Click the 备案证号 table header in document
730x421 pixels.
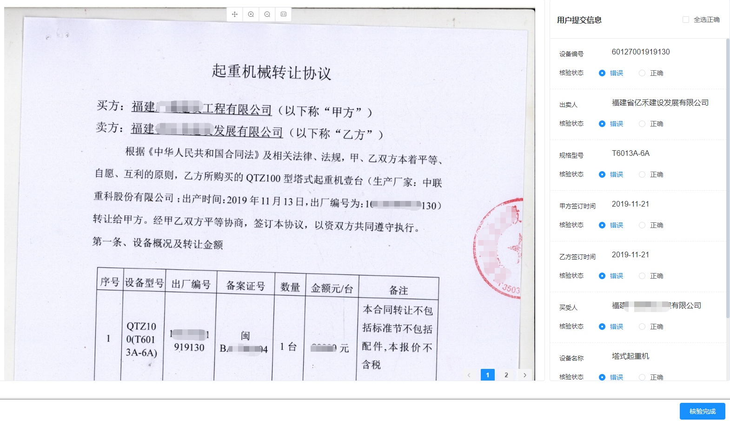click(x=246, y=286)
